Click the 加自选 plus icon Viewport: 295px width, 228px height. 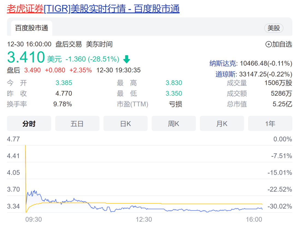coord(269,44)
